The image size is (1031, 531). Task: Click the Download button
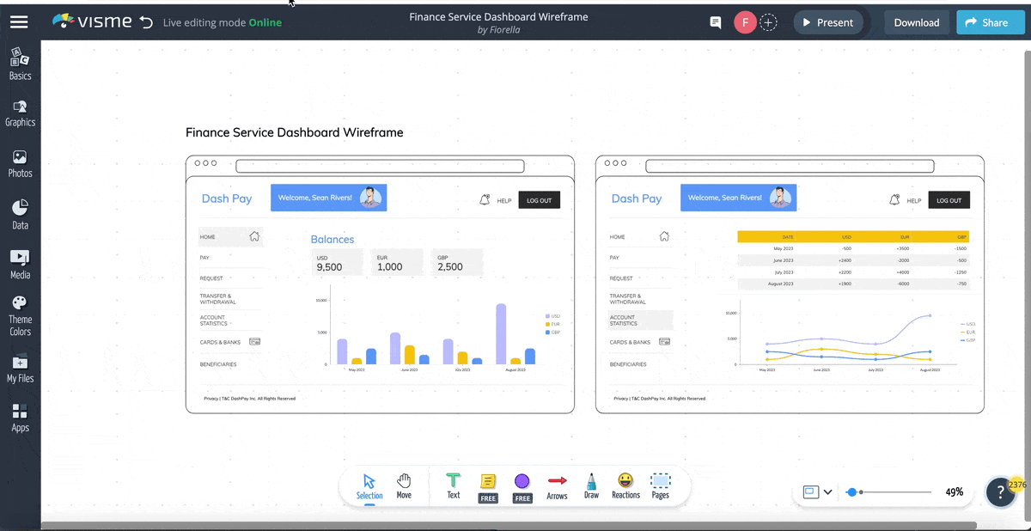(x=916, y=23)
